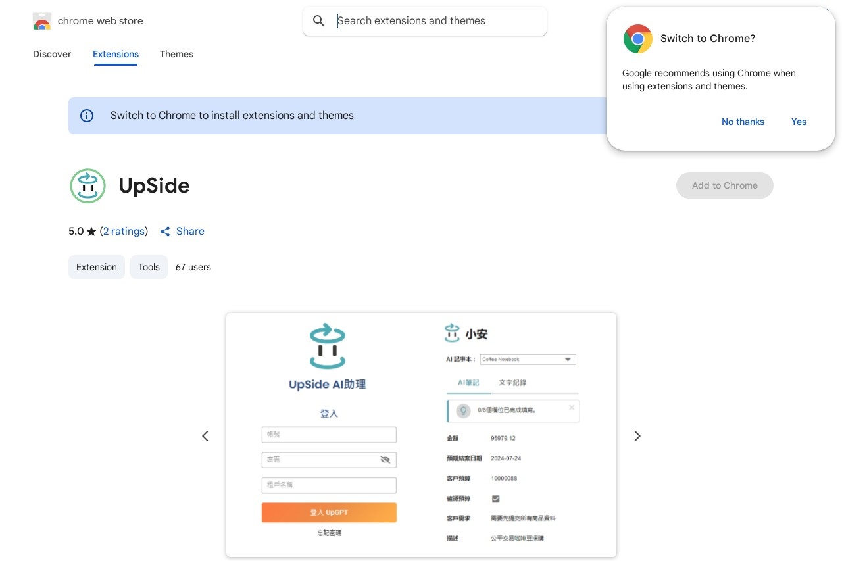Click the Share icon next to ratings
Screen dimensions: 842x561
click(165, 232)
